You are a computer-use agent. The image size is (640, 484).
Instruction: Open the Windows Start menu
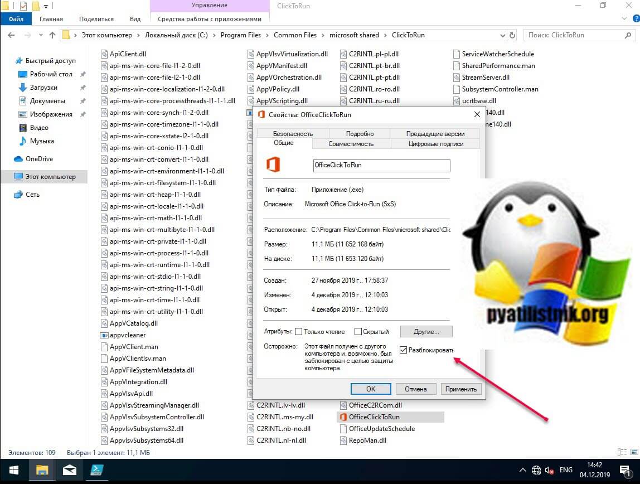click(x=13, y=470)
